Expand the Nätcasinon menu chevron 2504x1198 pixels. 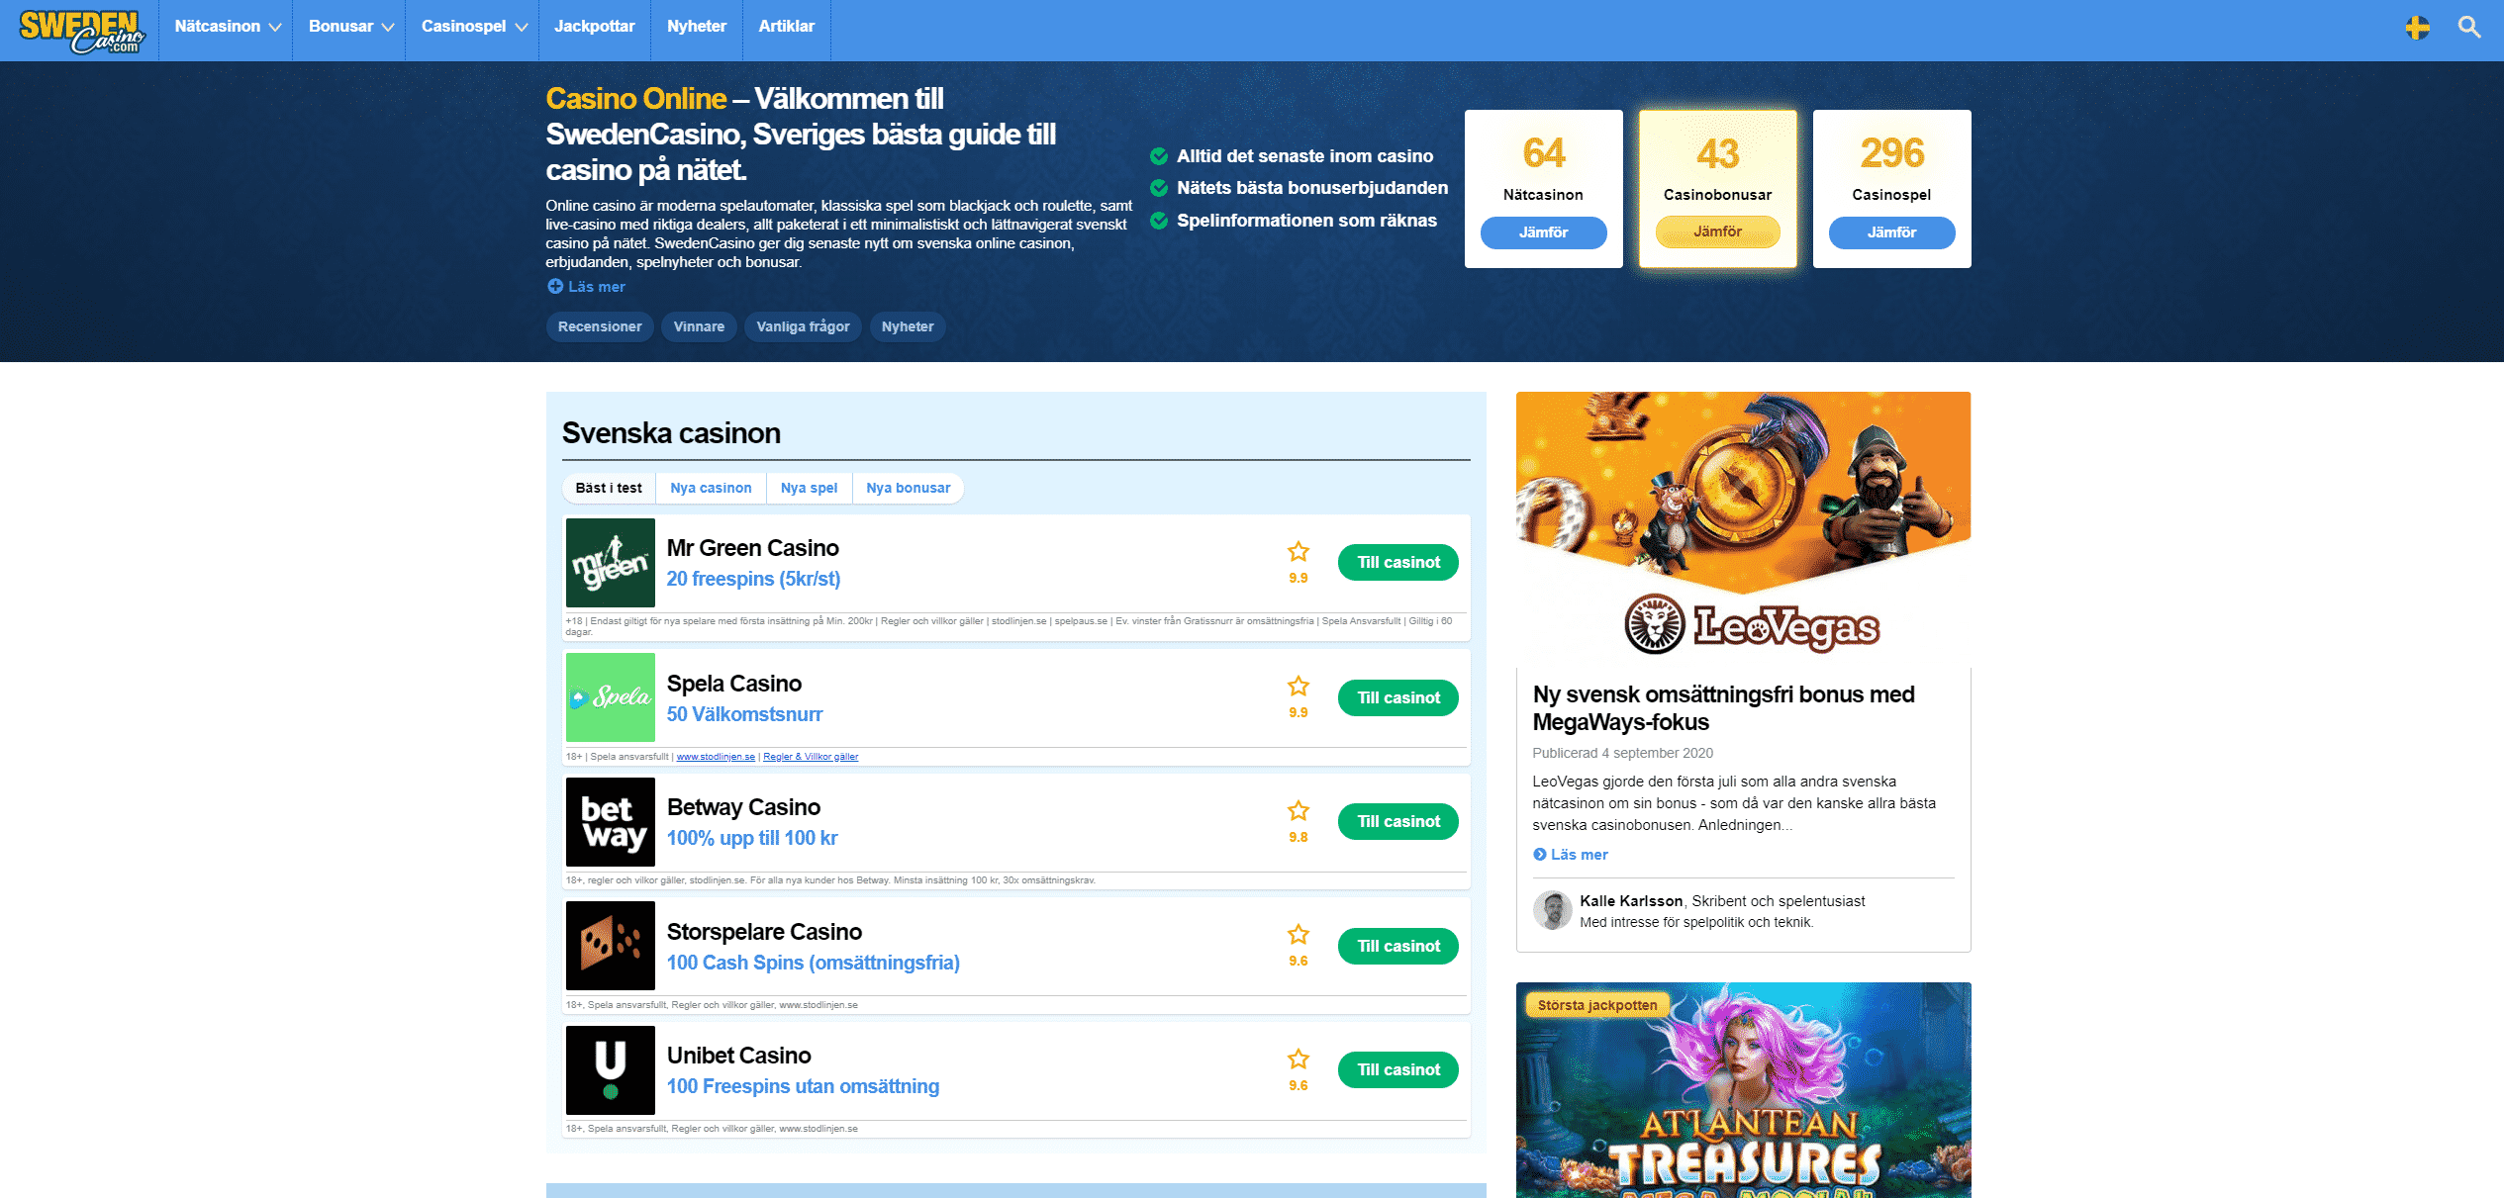(x=275, y=28)
